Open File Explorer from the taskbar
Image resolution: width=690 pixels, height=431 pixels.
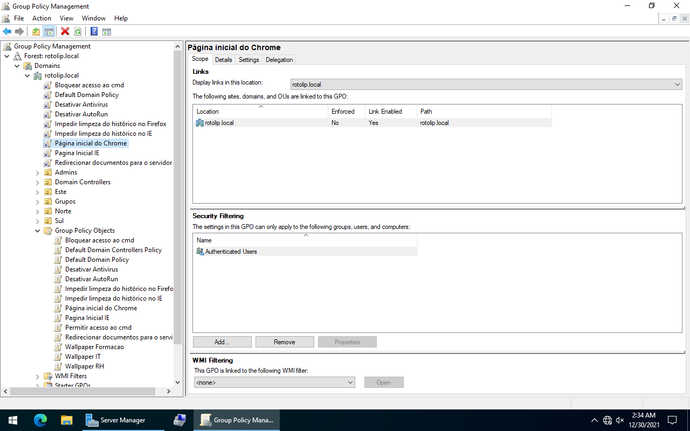pyautogui.click(x=66, y=420)
